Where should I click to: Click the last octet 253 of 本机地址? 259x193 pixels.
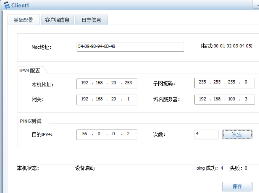tap(128, 83)
